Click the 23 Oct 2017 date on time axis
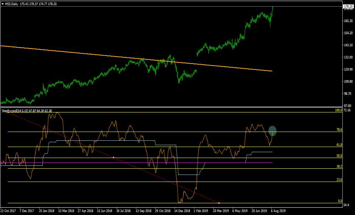The width and height of the screenshot is (355, 215). click(x=8, y=211)
